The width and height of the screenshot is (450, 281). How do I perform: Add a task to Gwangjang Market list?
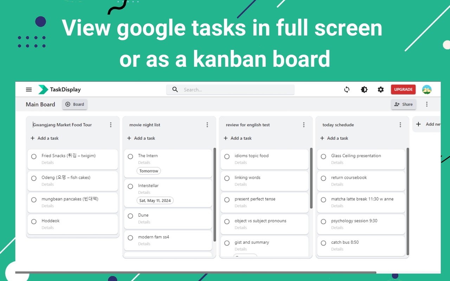[45, 138]
